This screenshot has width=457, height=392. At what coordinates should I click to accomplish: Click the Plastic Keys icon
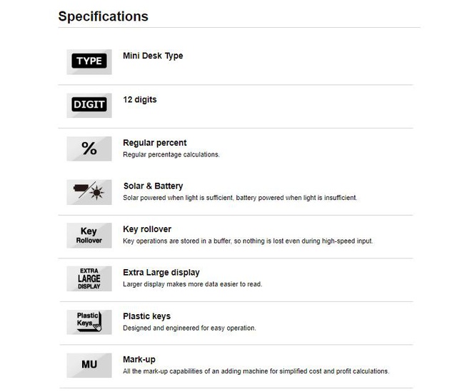[x=89, y=322]
